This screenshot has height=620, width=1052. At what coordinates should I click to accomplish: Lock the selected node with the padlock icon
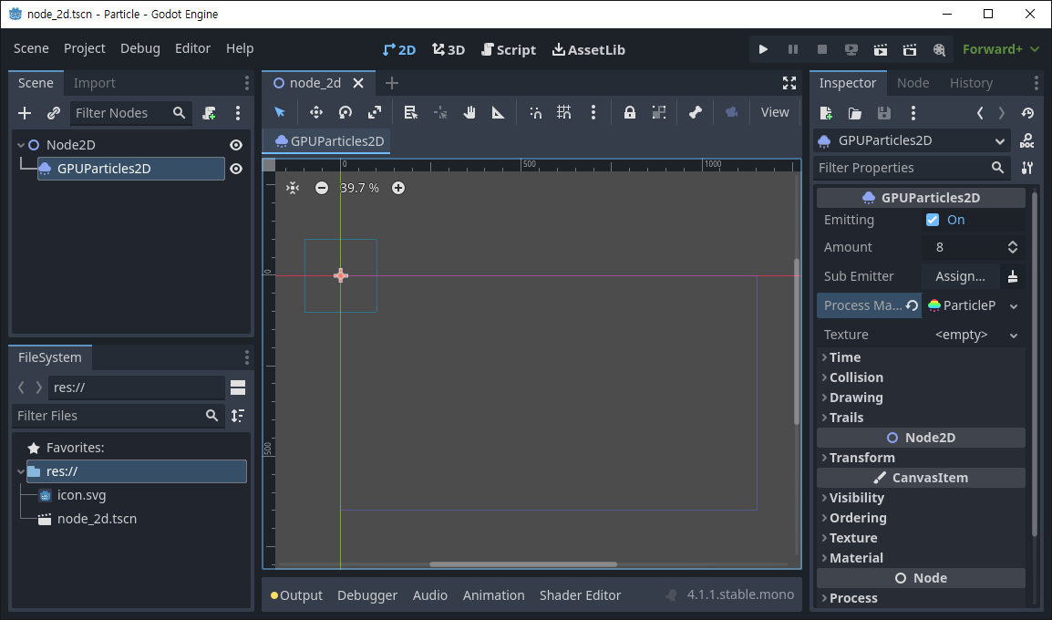point(629,112)
